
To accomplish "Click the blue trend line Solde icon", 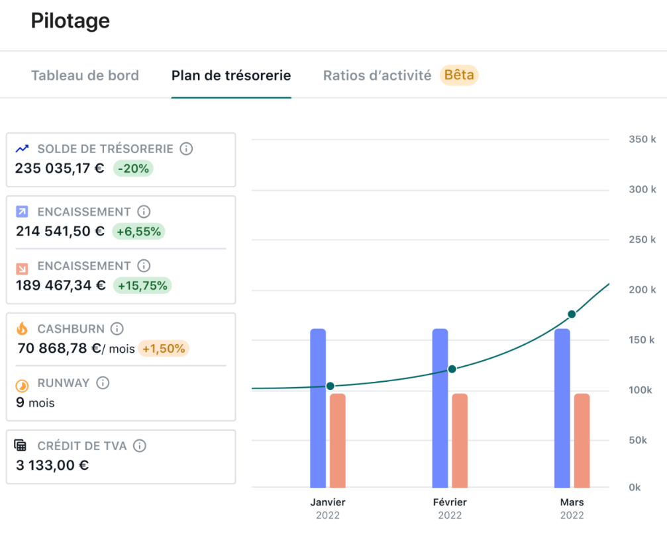I will [23, 149].
